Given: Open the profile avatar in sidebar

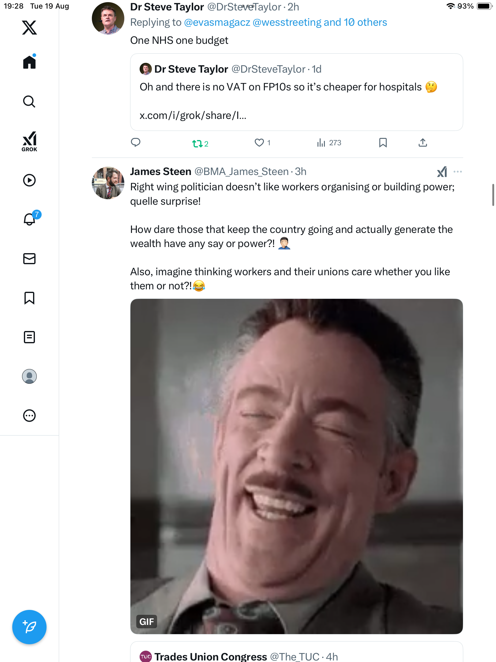Looking at the screenshot, I should tap(29, 376).
